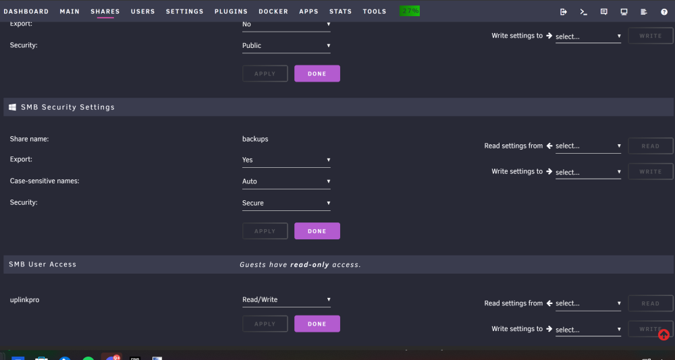
Task: Click the 'uplinkpro' user name
Action: point(24,300)
